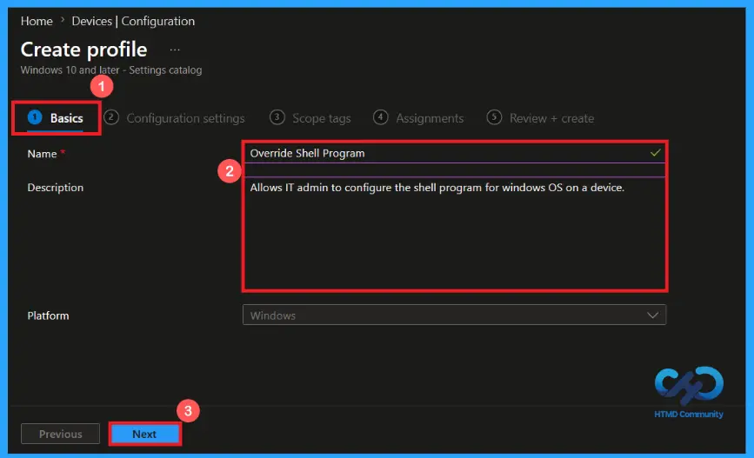Screen dimensions: 754x458
Task: Click the Windows 10 and later subtitle
Action: click(x=111, y=70)
